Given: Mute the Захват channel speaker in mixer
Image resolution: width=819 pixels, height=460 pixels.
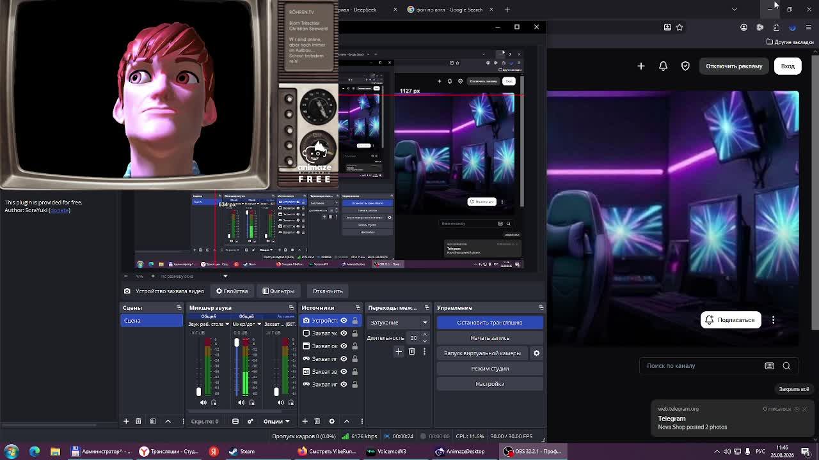Looking at the screenshot, I should click(x=280, y=402).
